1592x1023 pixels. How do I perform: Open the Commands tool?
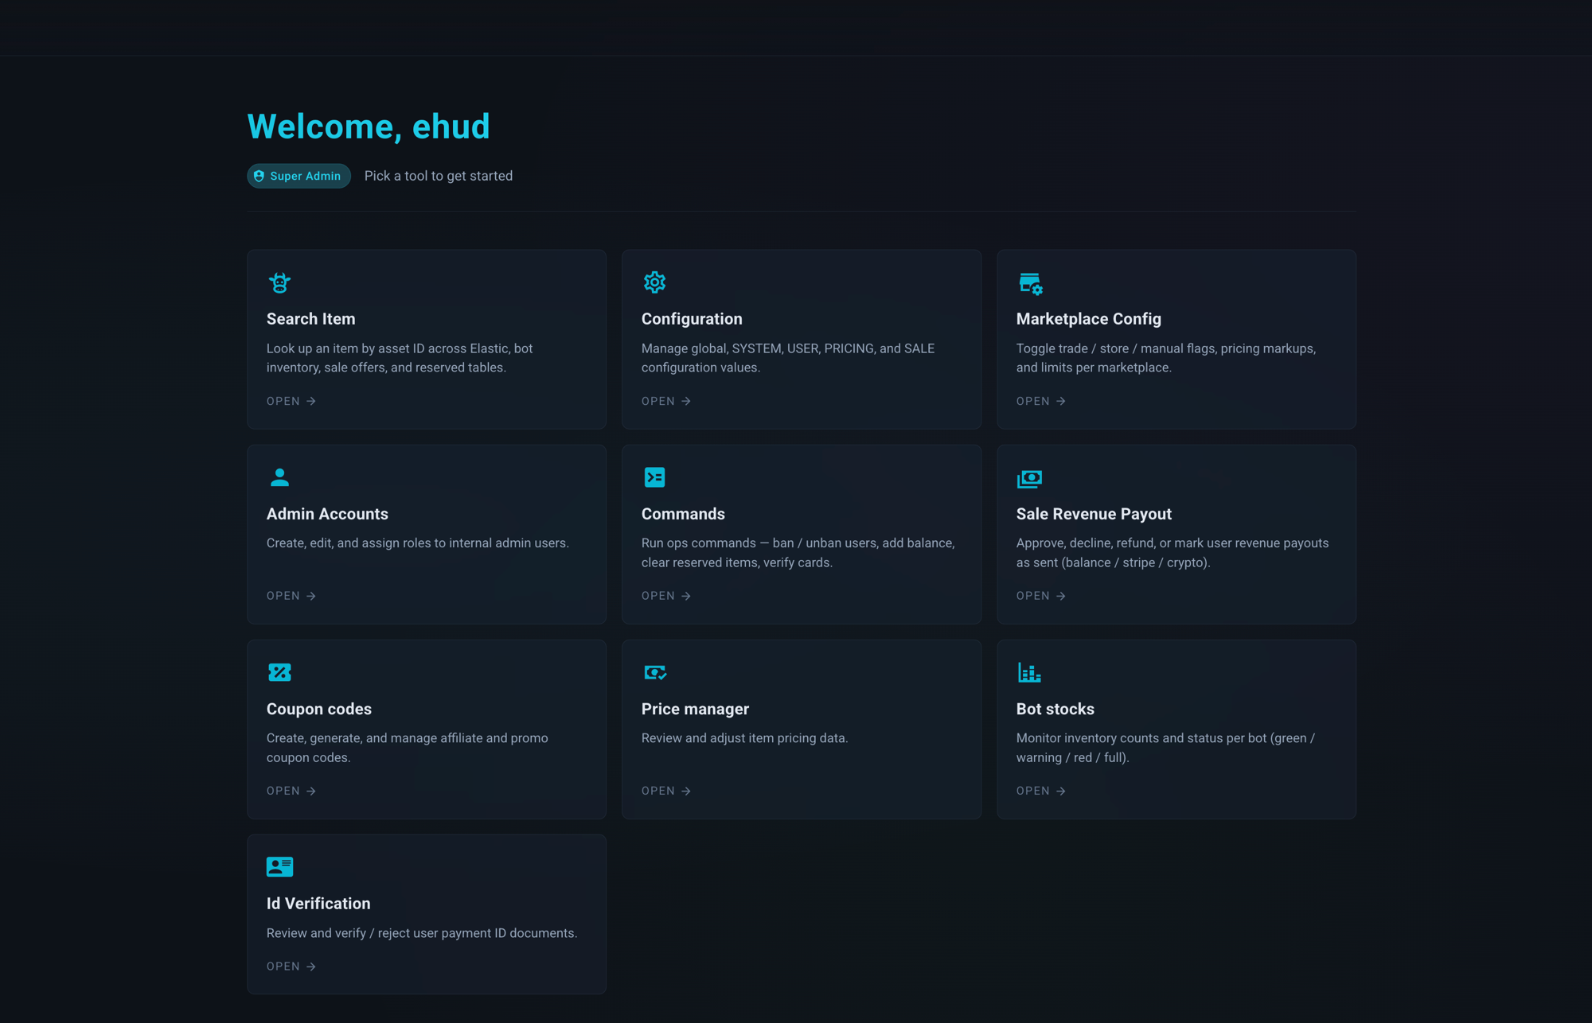click(x=665, y=595)
